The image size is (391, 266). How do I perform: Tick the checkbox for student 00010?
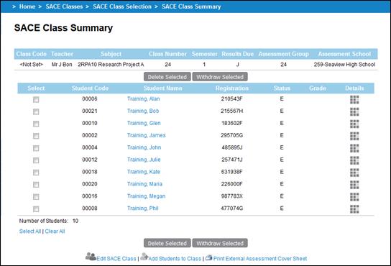(x=36, y=124)
